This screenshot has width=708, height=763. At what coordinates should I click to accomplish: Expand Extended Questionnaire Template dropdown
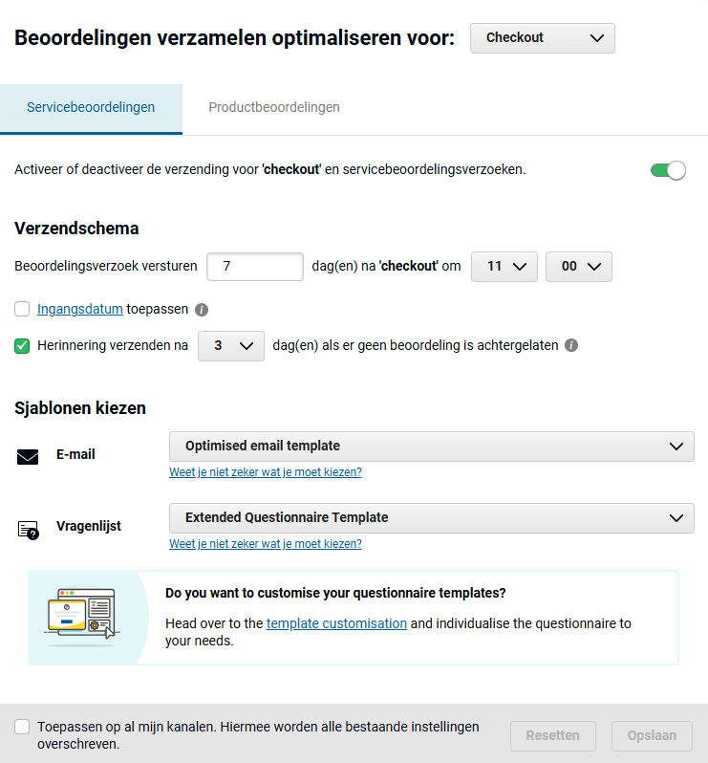point(431,517)
